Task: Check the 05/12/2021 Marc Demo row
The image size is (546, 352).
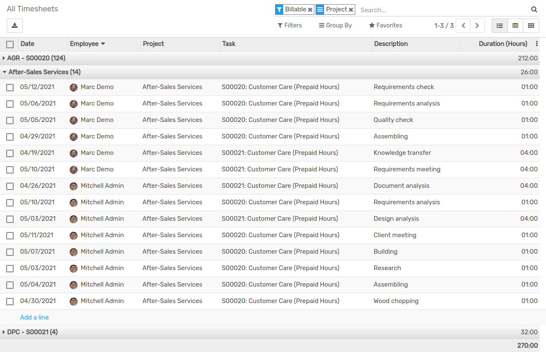Action: point(10,87)
